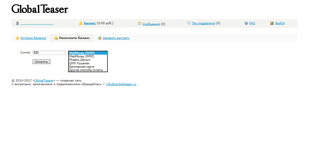Switch to the Заказать выплату tab
Image resolution: width=309 pixels, height=154 pixels.
(116, 38)
